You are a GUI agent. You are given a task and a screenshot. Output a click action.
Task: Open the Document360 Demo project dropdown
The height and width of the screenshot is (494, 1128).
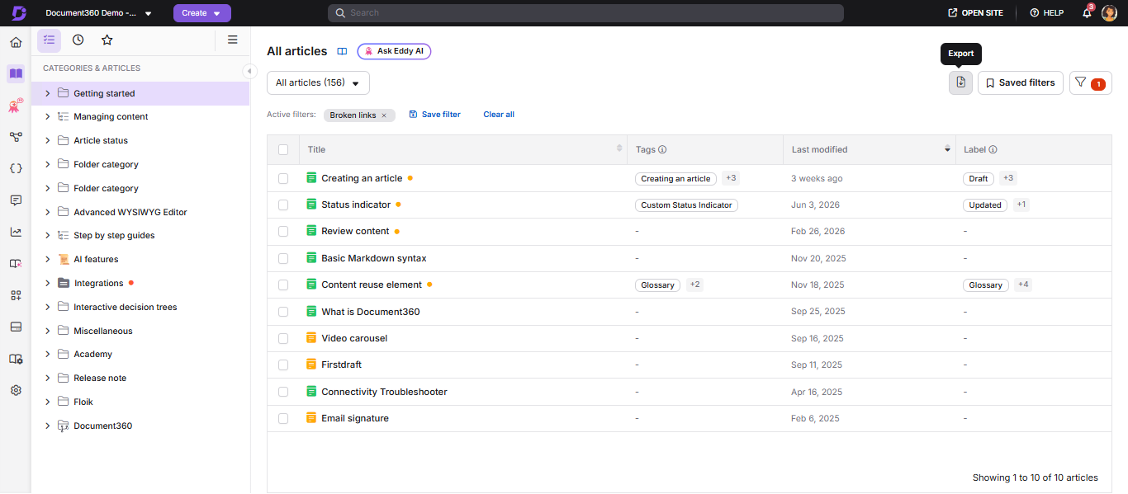coord(99,13)
